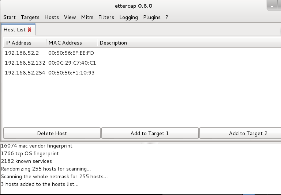Click the Description column header

click(189, 43)
